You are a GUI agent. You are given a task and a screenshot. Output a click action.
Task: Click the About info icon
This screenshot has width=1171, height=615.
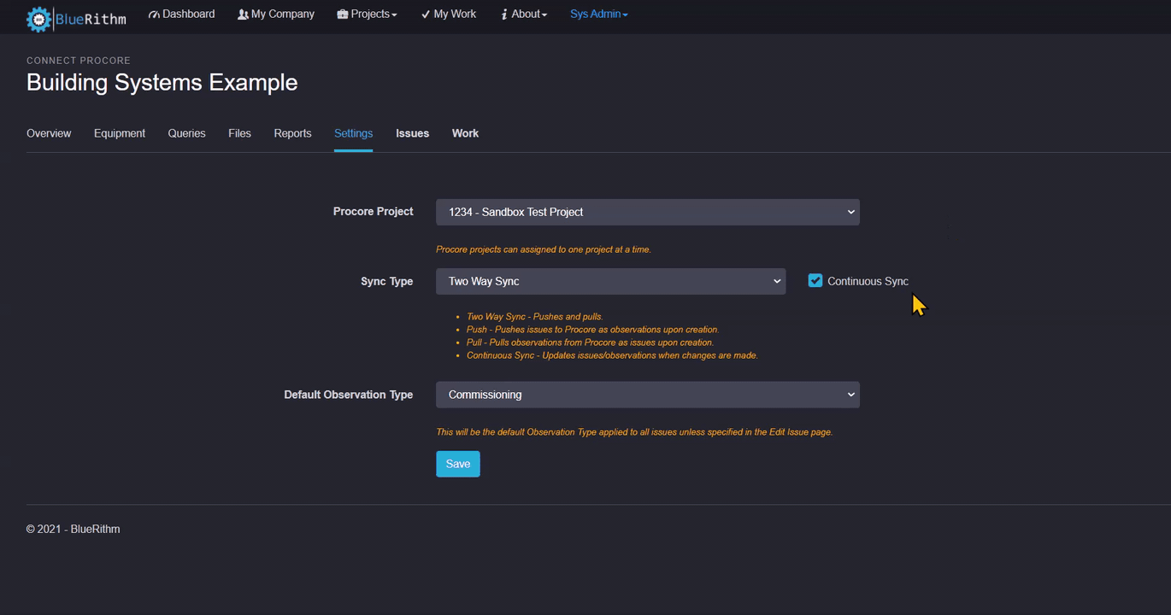[x=504, y=15]
